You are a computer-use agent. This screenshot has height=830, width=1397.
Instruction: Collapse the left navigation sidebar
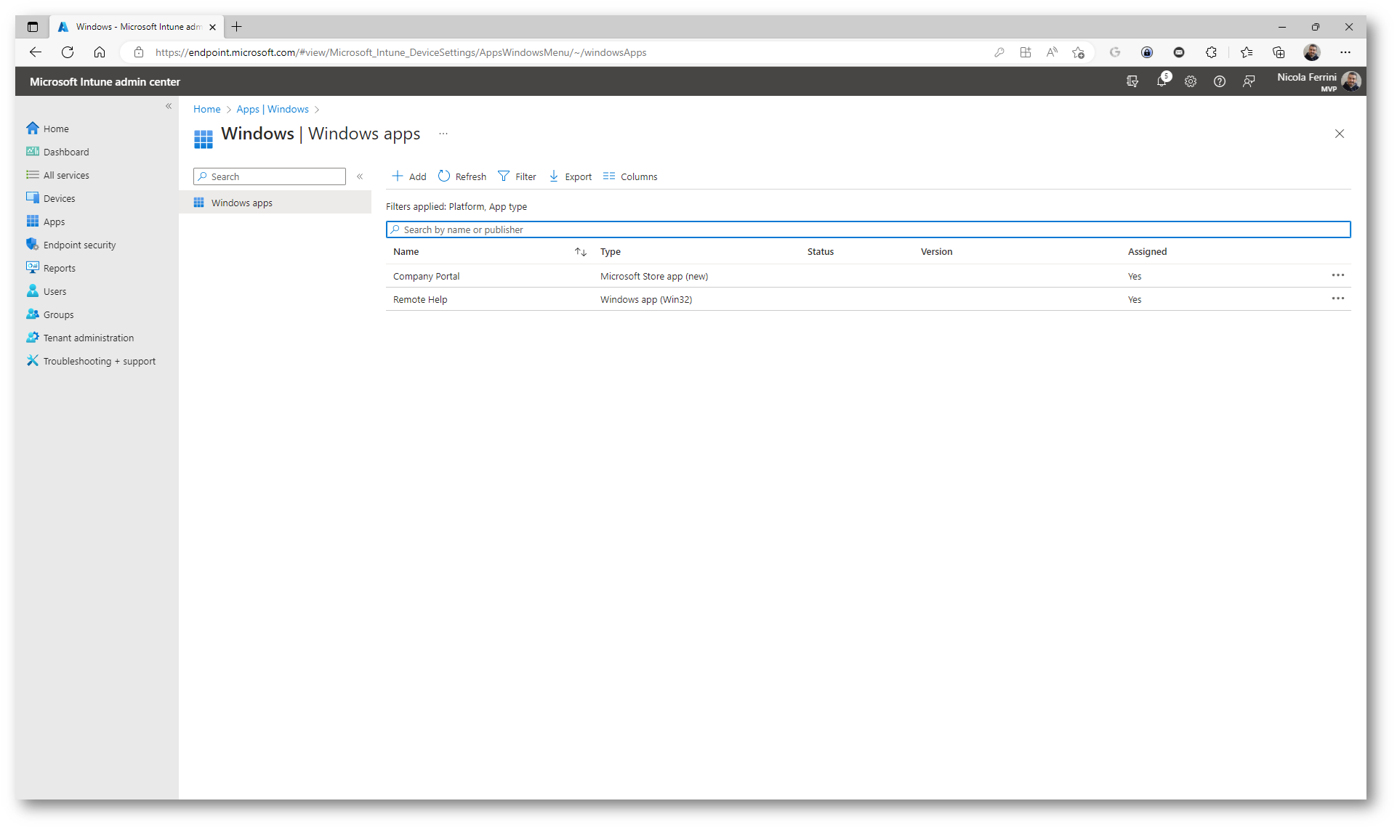169,106
